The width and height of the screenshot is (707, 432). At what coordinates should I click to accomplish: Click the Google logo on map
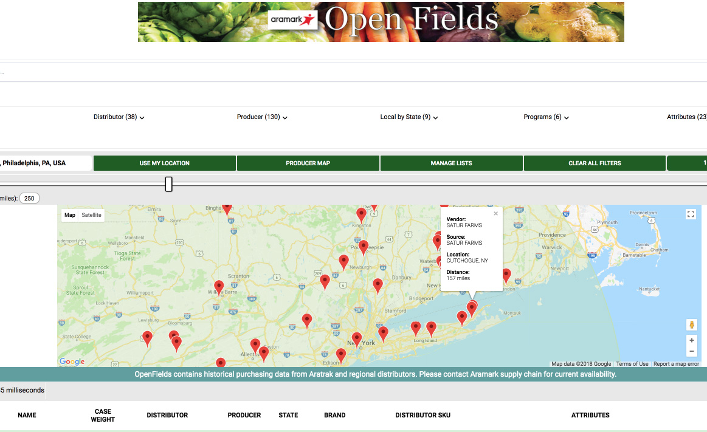pos(72,362)
